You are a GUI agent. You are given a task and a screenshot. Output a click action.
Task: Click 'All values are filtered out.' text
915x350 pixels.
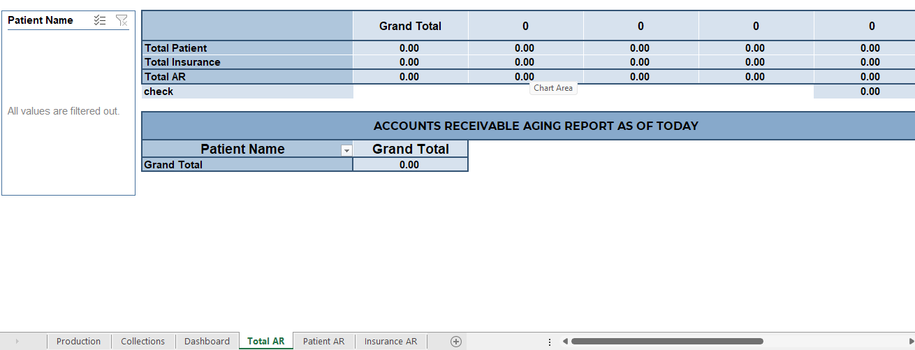tap(64, 111)
